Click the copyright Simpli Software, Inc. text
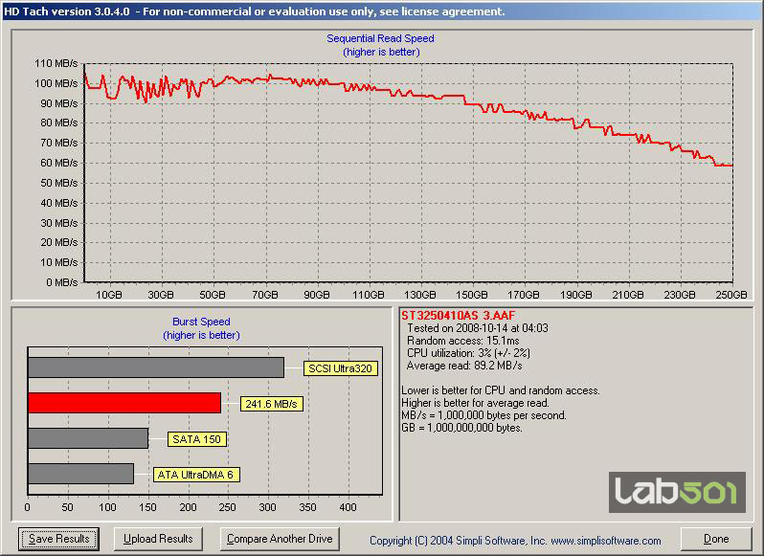This screenshot has height=556, width=764. tap(515, 541)
